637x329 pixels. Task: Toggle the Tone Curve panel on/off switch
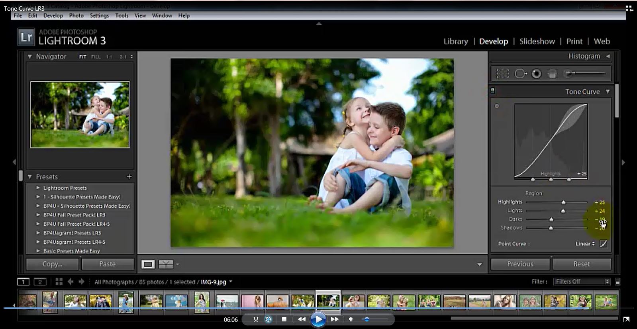(493, 91)
